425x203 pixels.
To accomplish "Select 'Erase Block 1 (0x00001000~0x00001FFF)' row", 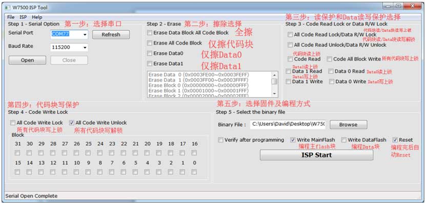I will (x=199, y=91).
